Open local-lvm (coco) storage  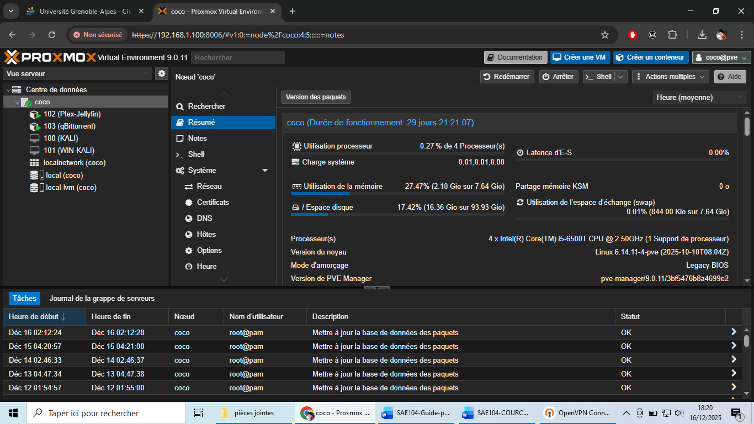point(71,188)
